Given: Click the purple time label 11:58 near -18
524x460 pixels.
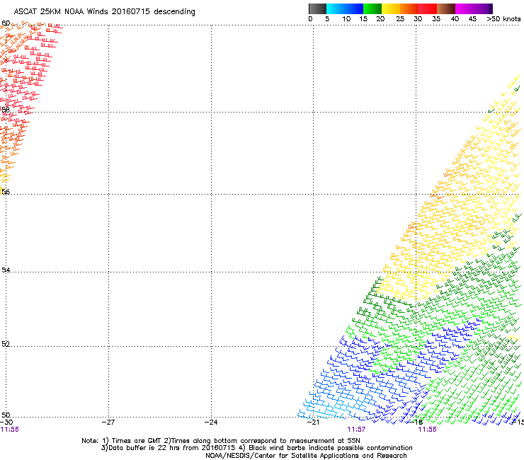Looking at the screenshot, I should click(x=428, y=430).
